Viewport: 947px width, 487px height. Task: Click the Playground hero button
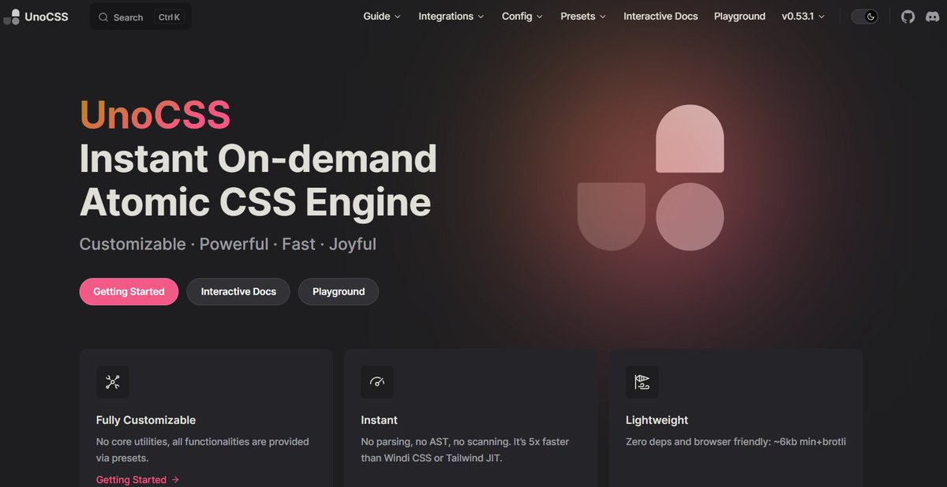[339, 291]
